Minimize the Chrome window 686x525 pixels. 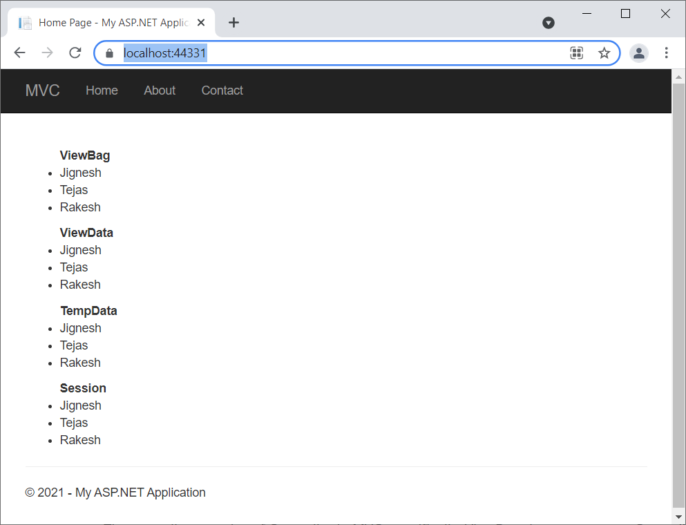click(587, 14)
